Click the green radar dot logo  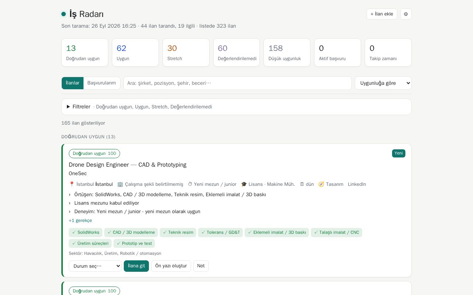(64, 14)
